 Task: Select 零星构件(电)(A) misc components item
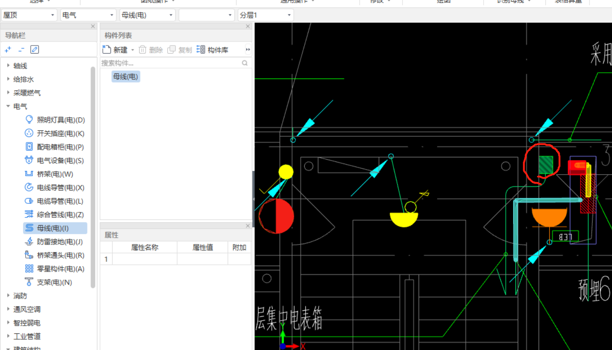click(55, 269)
